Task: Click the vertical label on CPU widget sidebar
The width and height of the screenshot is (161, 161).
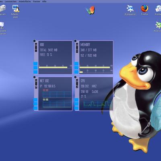Action: pos(77,84)
